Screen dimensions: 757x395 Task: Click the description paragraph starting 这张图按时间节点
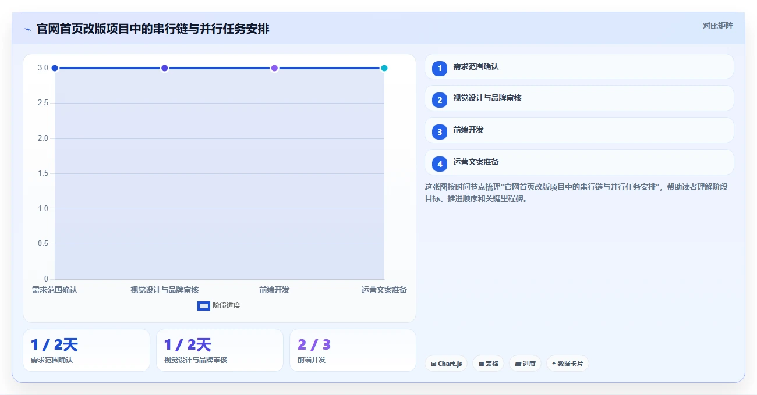click(576, 193)
